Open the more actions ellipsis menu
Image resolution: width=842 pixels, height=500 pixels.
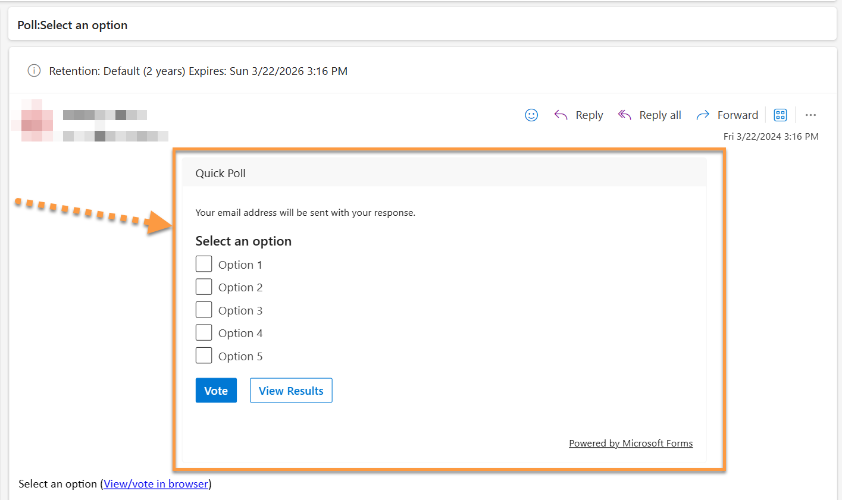810,115
